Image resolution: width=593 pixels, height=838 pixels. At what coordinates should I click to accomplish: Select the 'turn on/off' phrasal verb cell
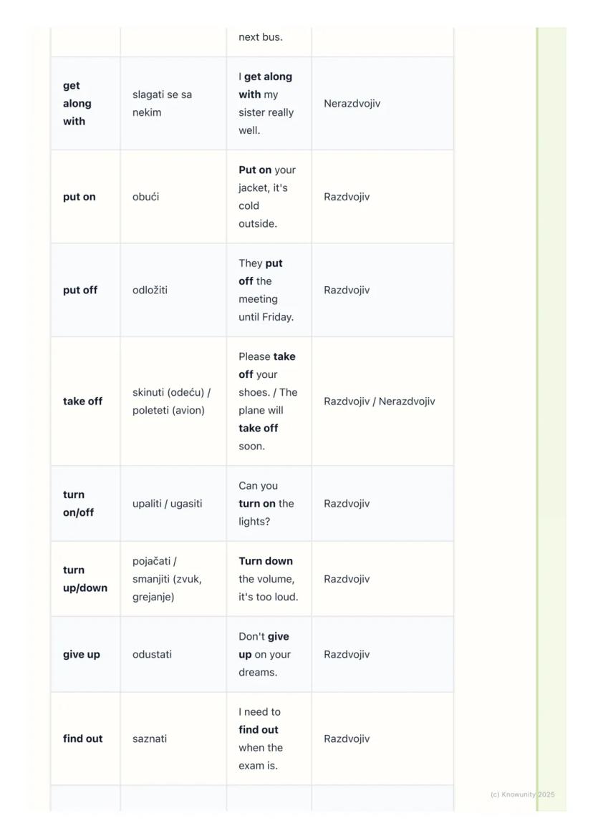click(x=78, y=504)
